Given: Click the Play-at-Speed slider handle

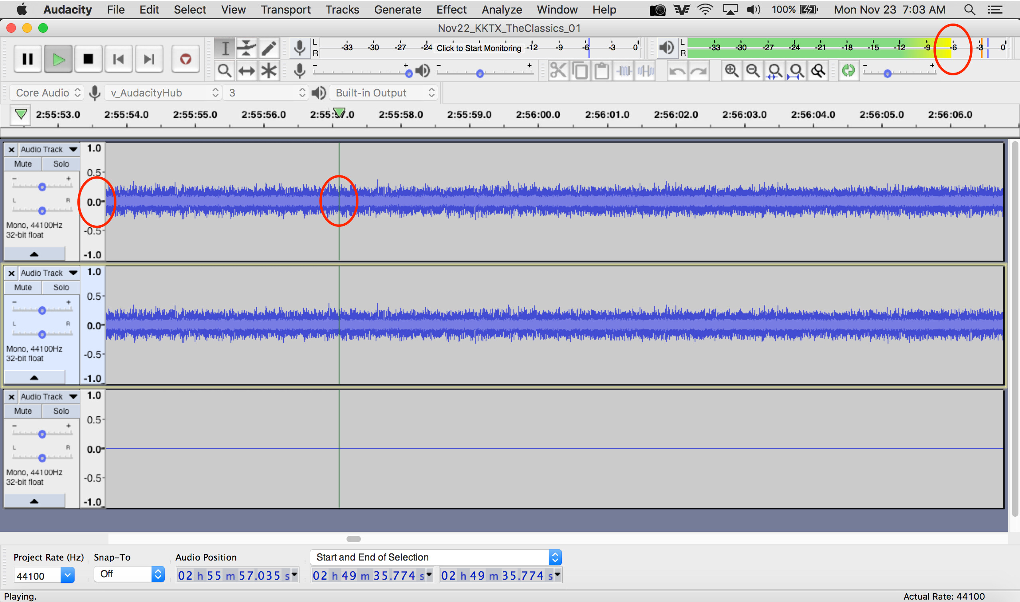Looking at the screenshot, I should (887, 74).
